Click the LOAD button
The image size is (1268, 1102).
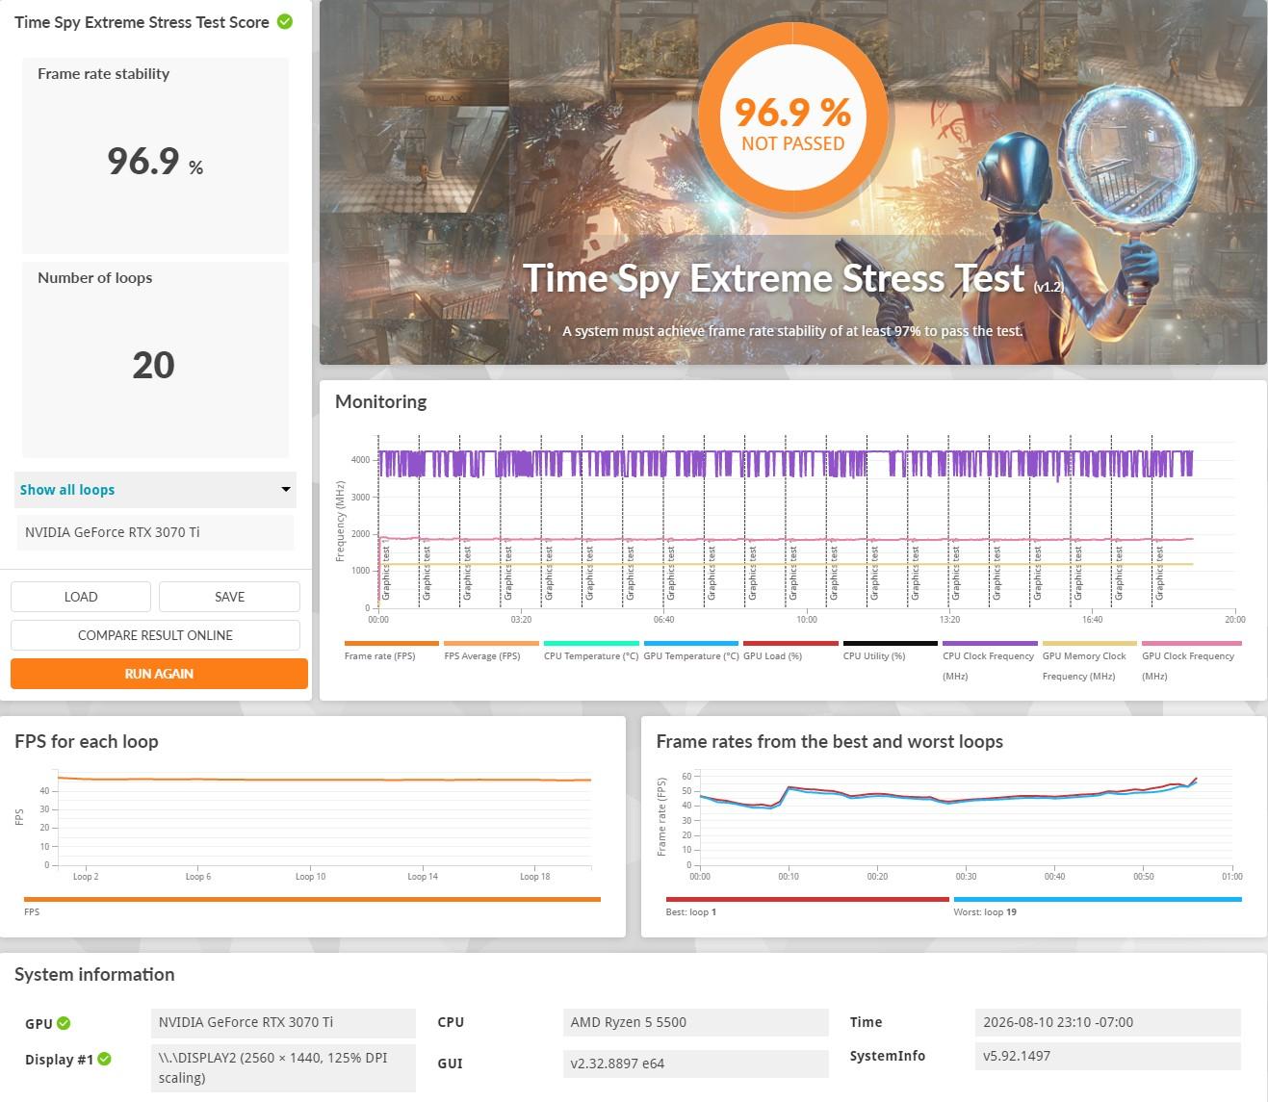[x=81, y=597]
